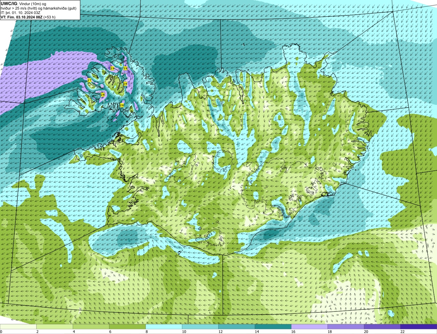
Task: Pick the 4–6 light green legend swatch
Action: coord(91,326)
